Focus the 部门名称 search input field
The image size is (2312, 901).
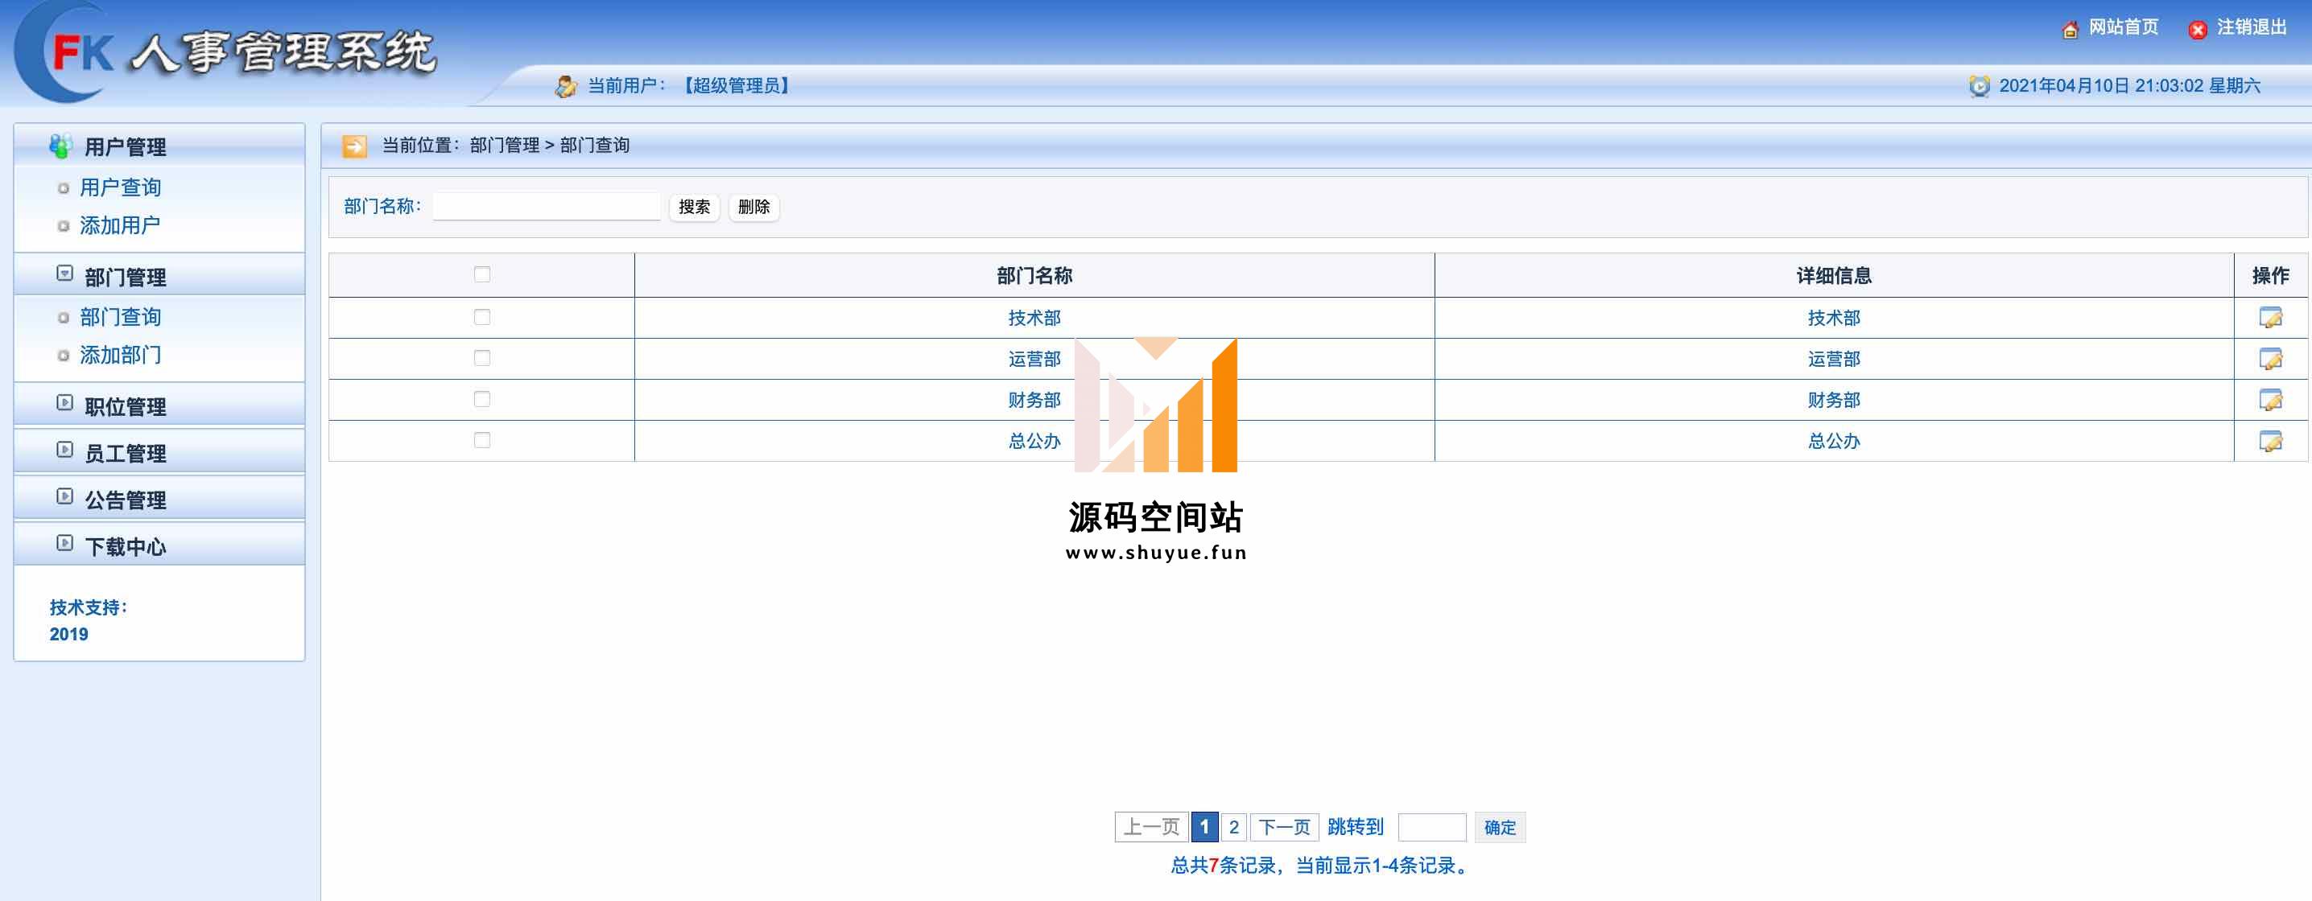547,206
